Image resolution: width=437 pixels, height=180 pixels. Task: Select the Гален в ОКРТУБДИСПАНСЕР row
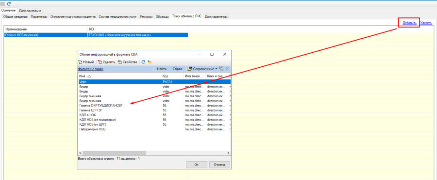[x=154, y=105]
